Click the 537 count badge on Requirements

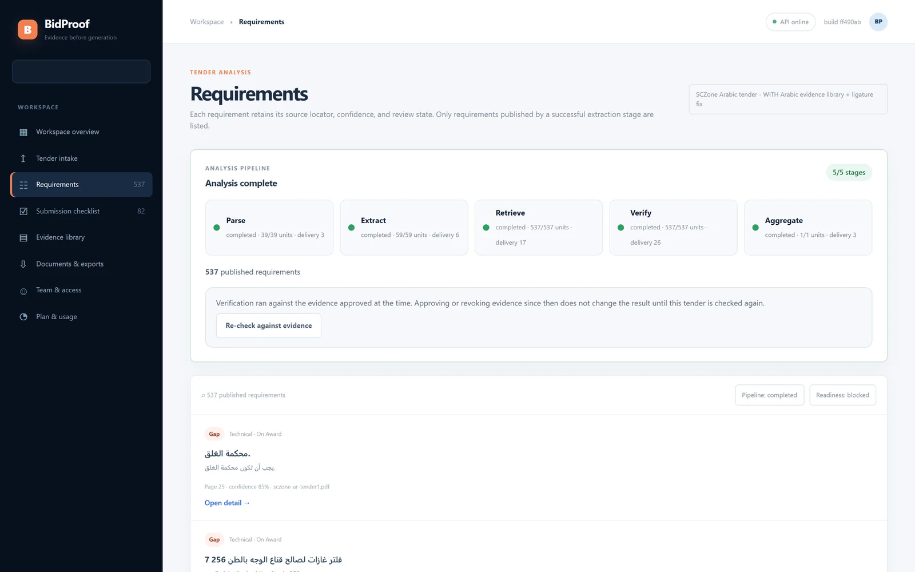(139, 185)
